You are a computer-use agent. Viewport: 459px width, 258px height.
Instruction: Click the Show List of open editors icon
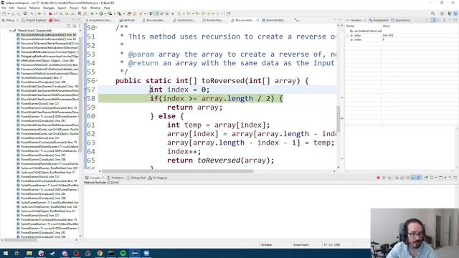[x=296, y=20]
